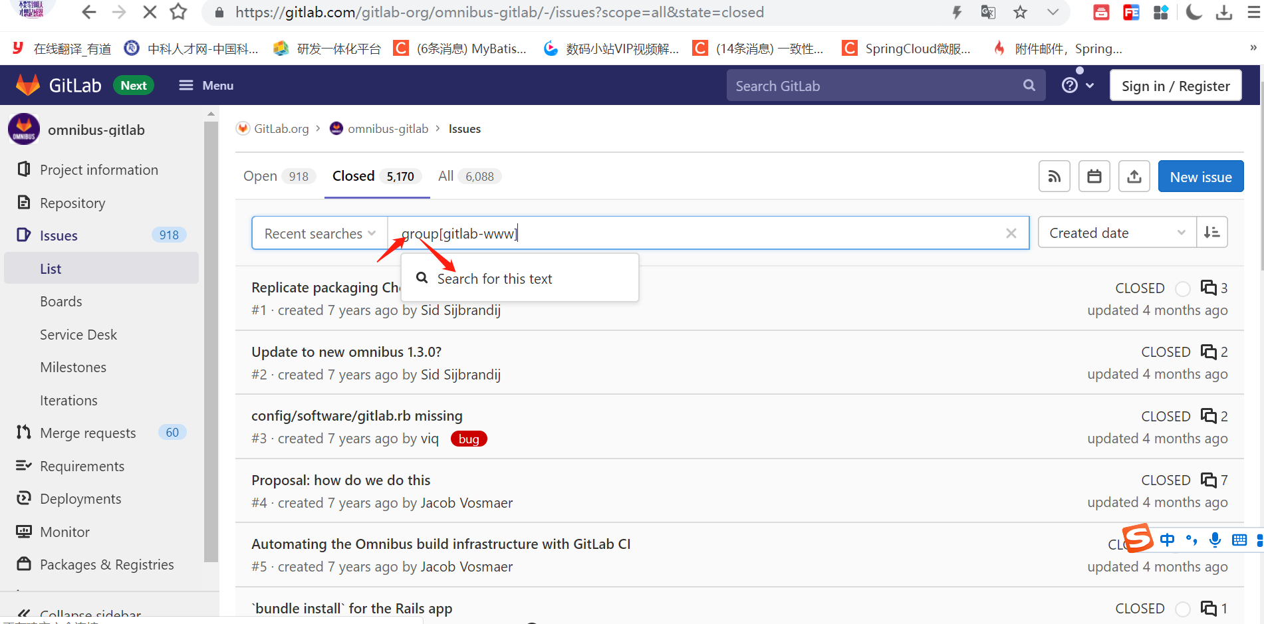Screen dimensions: 1264x624
Task: Show more bookmarks via chevron
Action: [x=1253, y=48]
